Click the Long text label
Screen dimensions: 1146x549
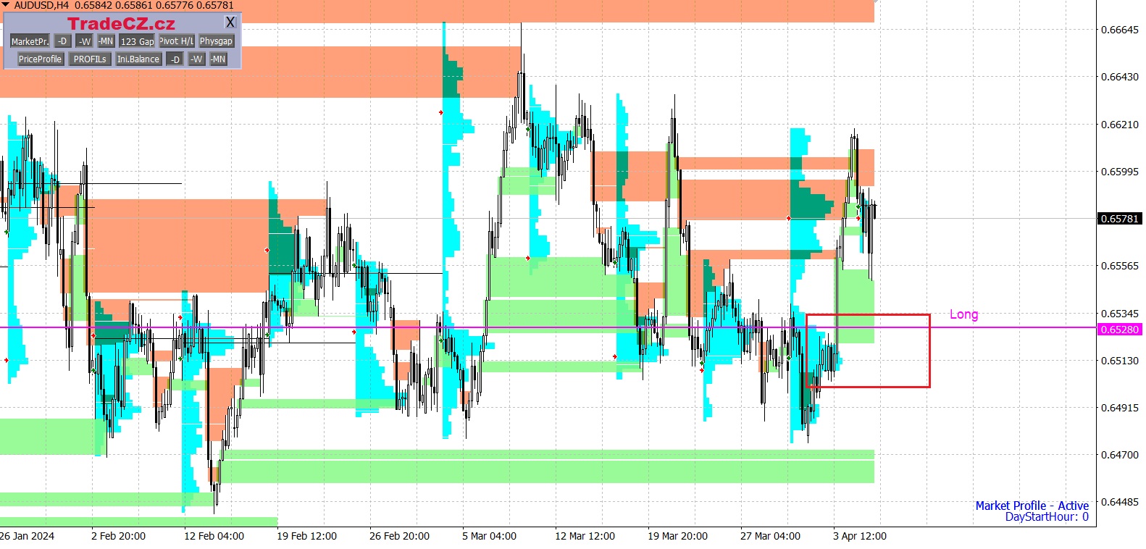[x=963, y=314]
